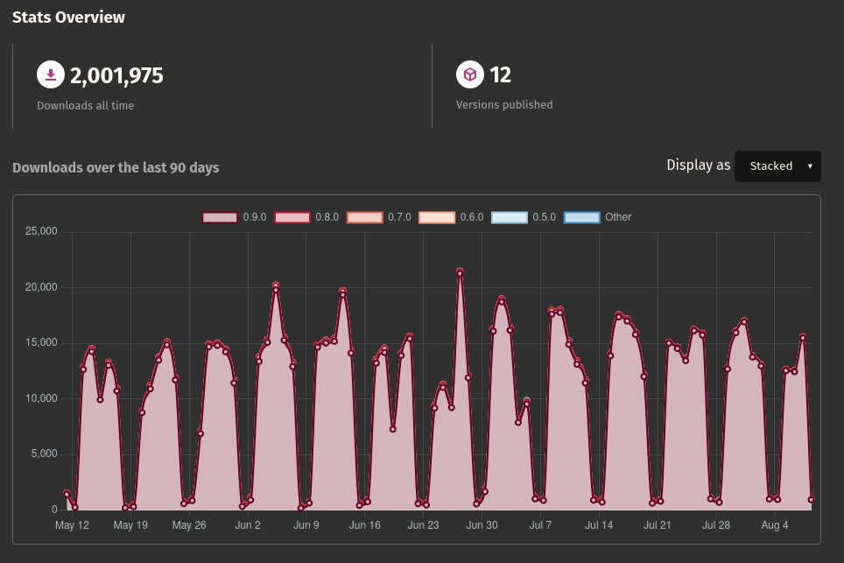This screenshot has width=844, height=563.
Task: Click the dropdown arrow beside Stacked
Action: [x=808, y=165]
